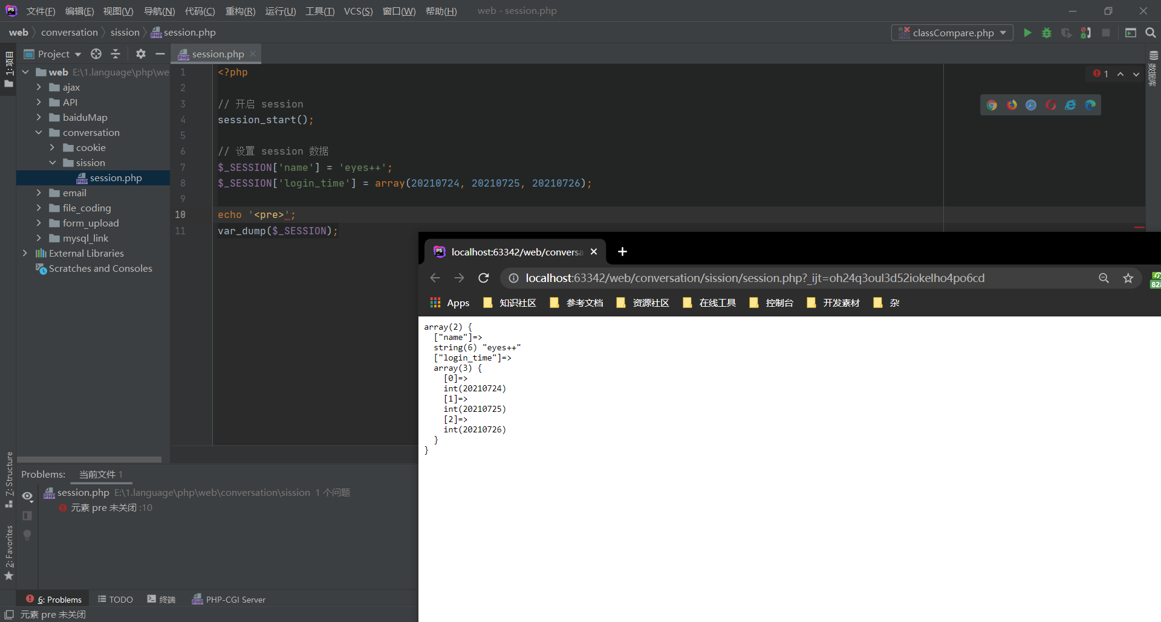Open the Opera browser preview icon
This screenshot has height=622, width=1161.
(1051, 104)
